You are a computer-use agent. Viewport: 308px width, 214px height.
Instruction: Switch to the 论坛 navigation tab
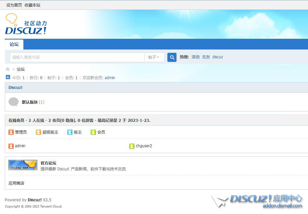(14, 44)
